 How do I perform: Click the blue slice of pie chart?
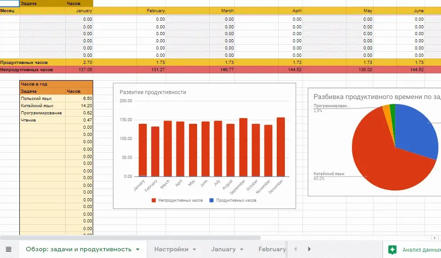pos(415,129)
